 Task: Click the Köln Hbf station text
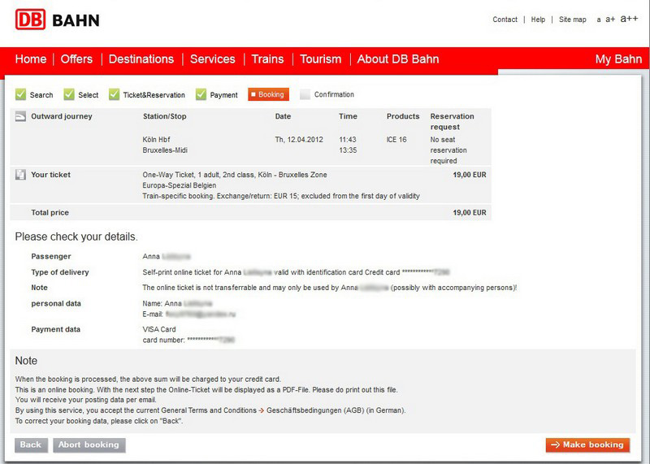point(156,140)
